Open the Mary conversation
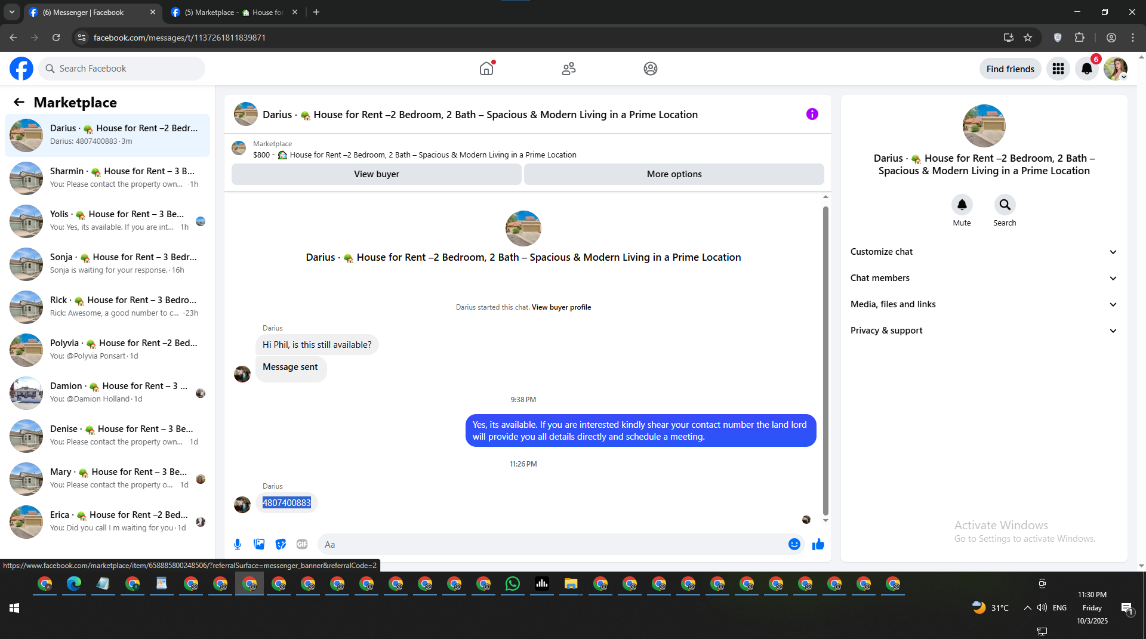Image resolution: width=1146 pixels, height=639 pixels. tap(107, 479)
